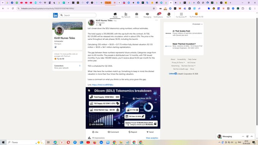
Task: Open the Advertising footer link
Action: 175,65
